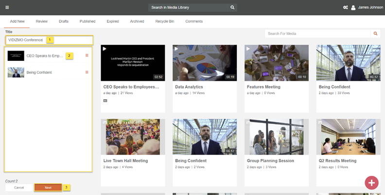Click the user avatar icon
Viewport: 385px width, 195px height.
point(353,7)
